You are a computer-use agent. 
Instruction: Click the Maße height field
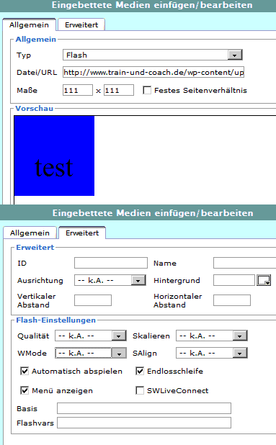click(x=119, y=90)
